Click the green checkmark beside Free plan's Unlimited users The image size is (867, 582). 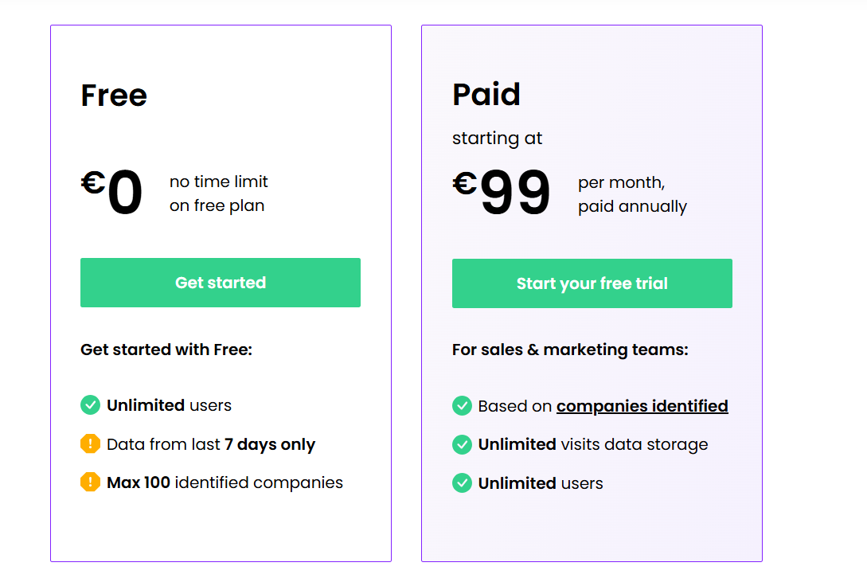click(x=90, y=405)
